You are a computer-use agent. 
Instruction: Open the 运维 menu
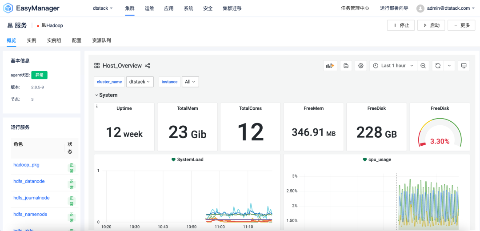pos(149,8)
